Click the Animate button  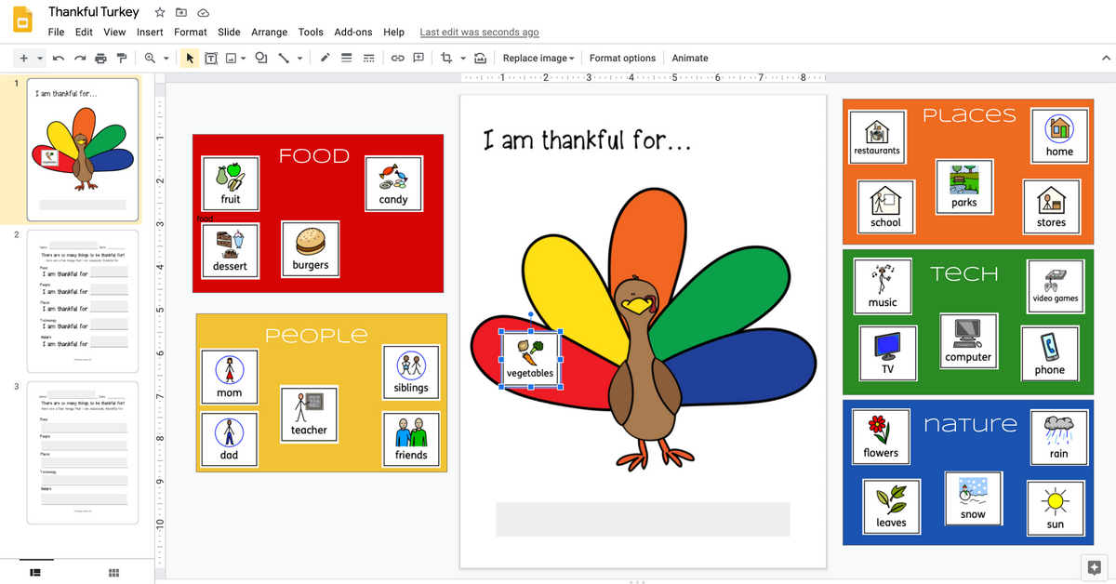coord(689,57)
